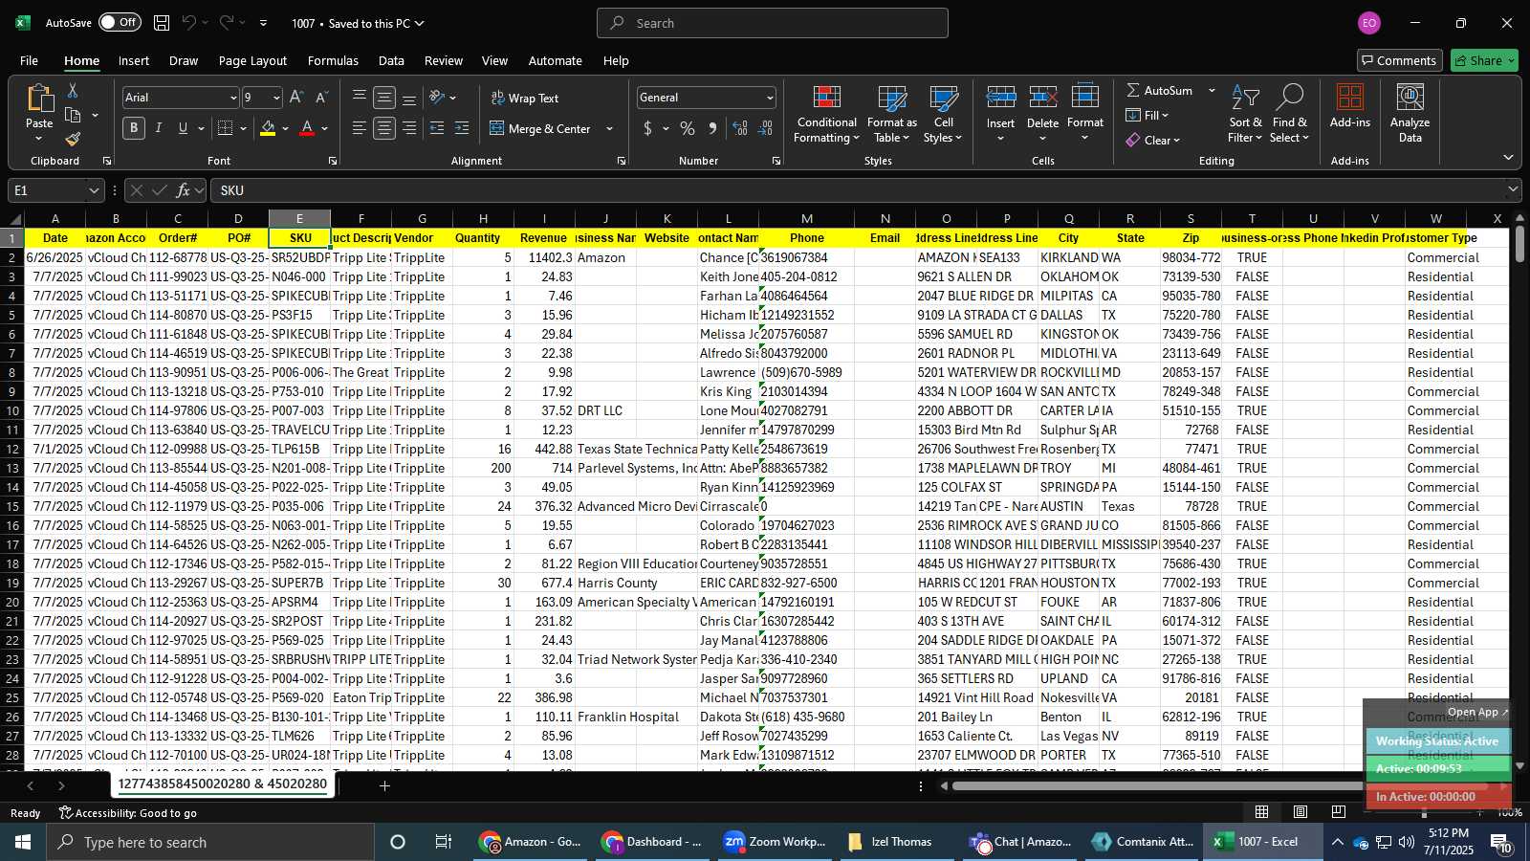Toggle the AutoSave switch

[x=120, y=23]
